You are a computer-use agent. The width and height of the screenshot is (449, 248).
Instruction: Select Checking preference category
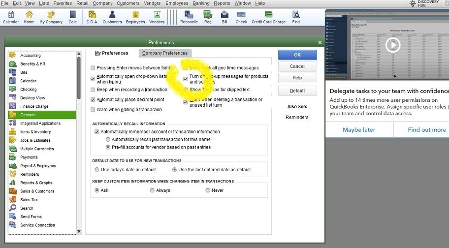tap(42, 89)
